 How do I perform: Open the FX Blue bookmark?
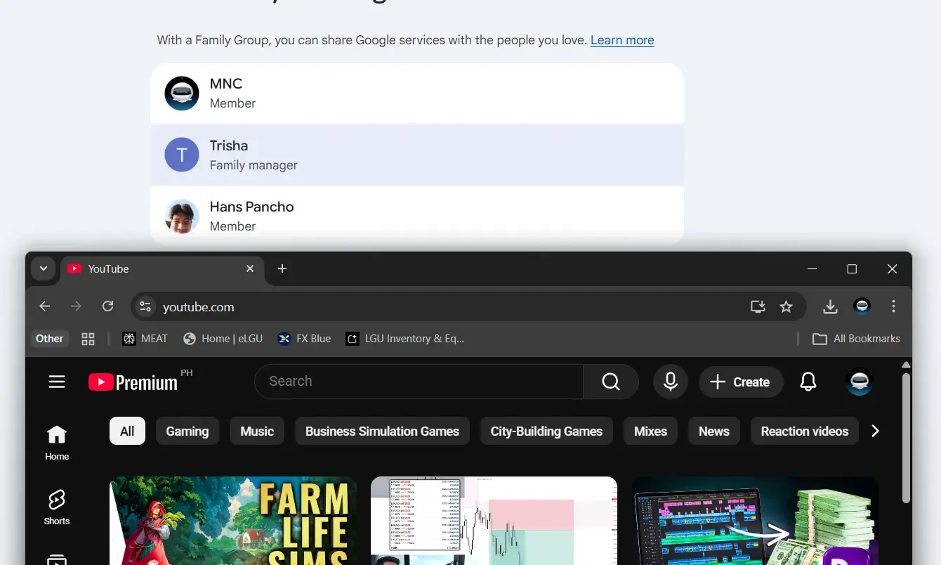(305, 339)
